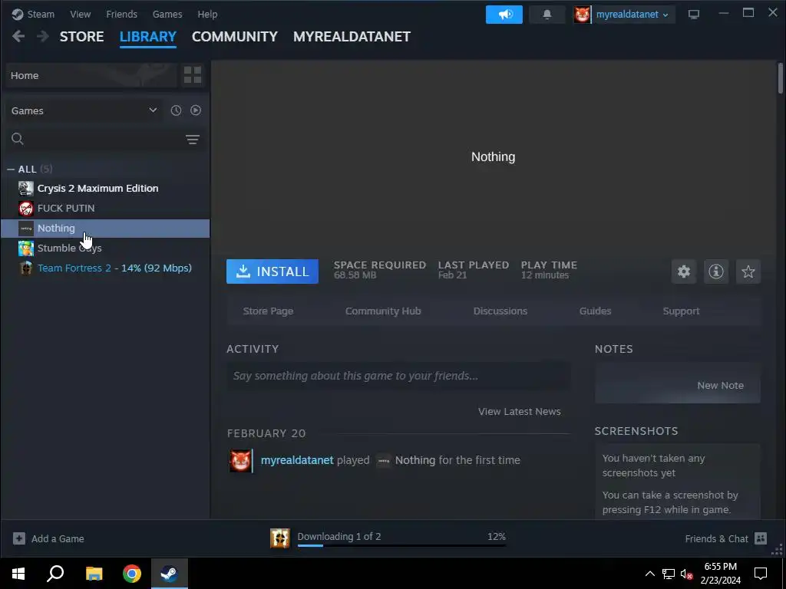Viewport: 786px width, 589px height.
Task: Open advanced filter options icon
Action: [193, 140]
